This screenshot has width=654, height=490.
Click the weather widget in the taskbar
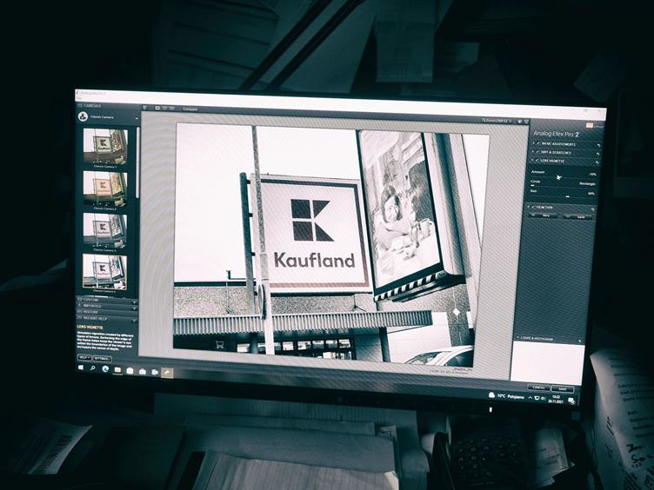[506, 396]
